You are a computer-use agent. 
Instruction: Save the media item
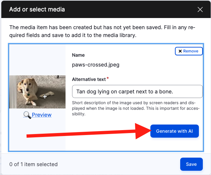191,164
